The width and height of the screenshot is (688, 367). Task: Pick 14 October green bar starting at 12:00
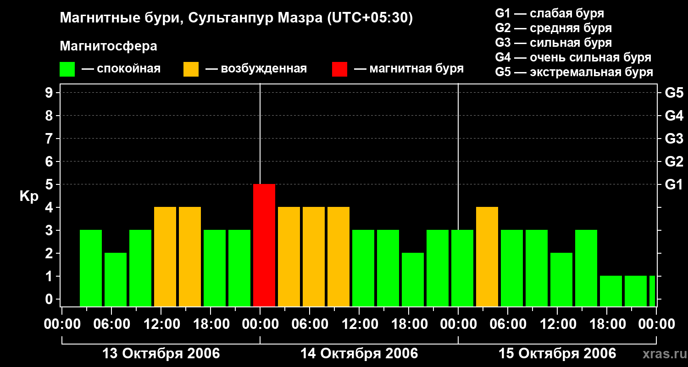363,268
